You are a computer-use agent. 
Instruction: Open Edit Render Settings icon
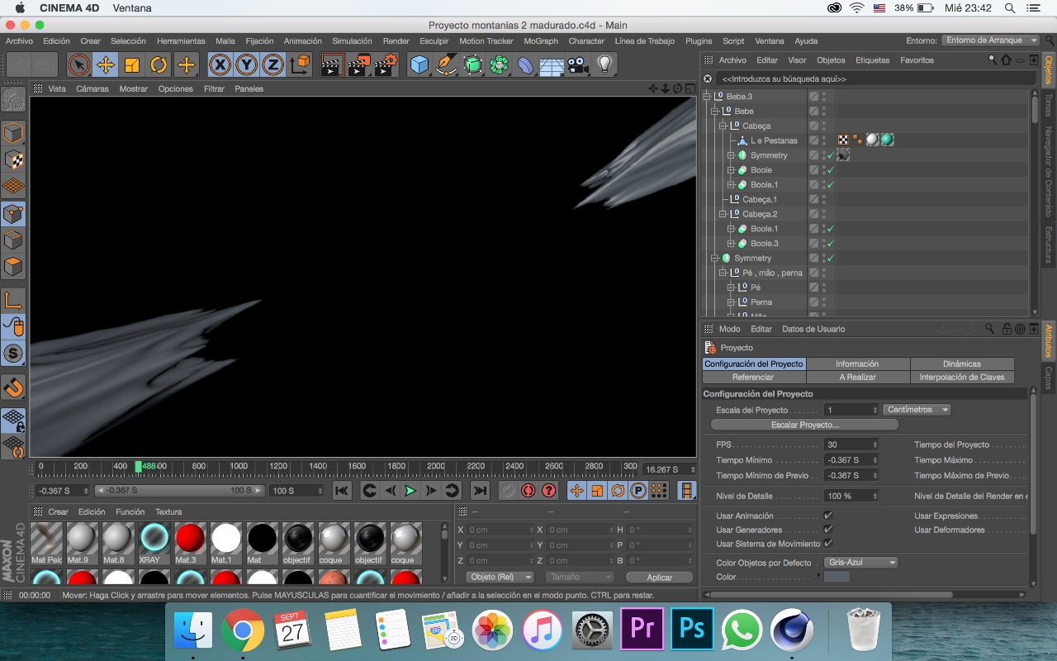tap(386, 64)
